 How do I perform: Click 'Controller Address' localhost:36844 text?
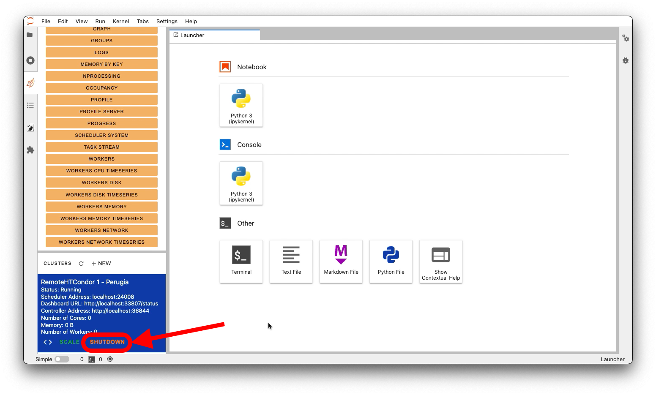(95, 311)
